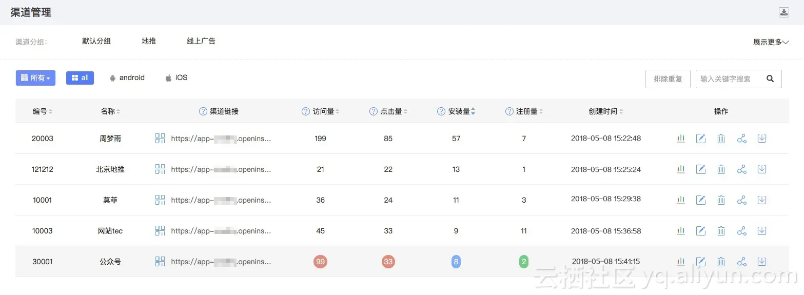Open statistics chart for 莫菲 row
Image resolution: width=804 pixels, height=295 pixels.
pos(681,200)
